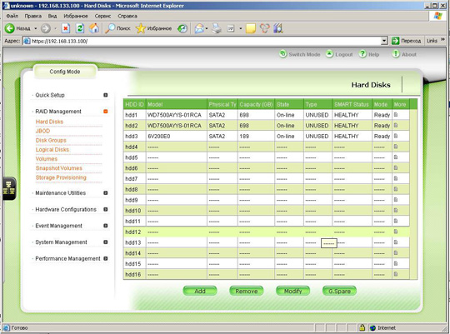The image size is (450, 334).
Task: Expand the Quick Setup section
Action: pyautogui.click(x=106, y=95)
